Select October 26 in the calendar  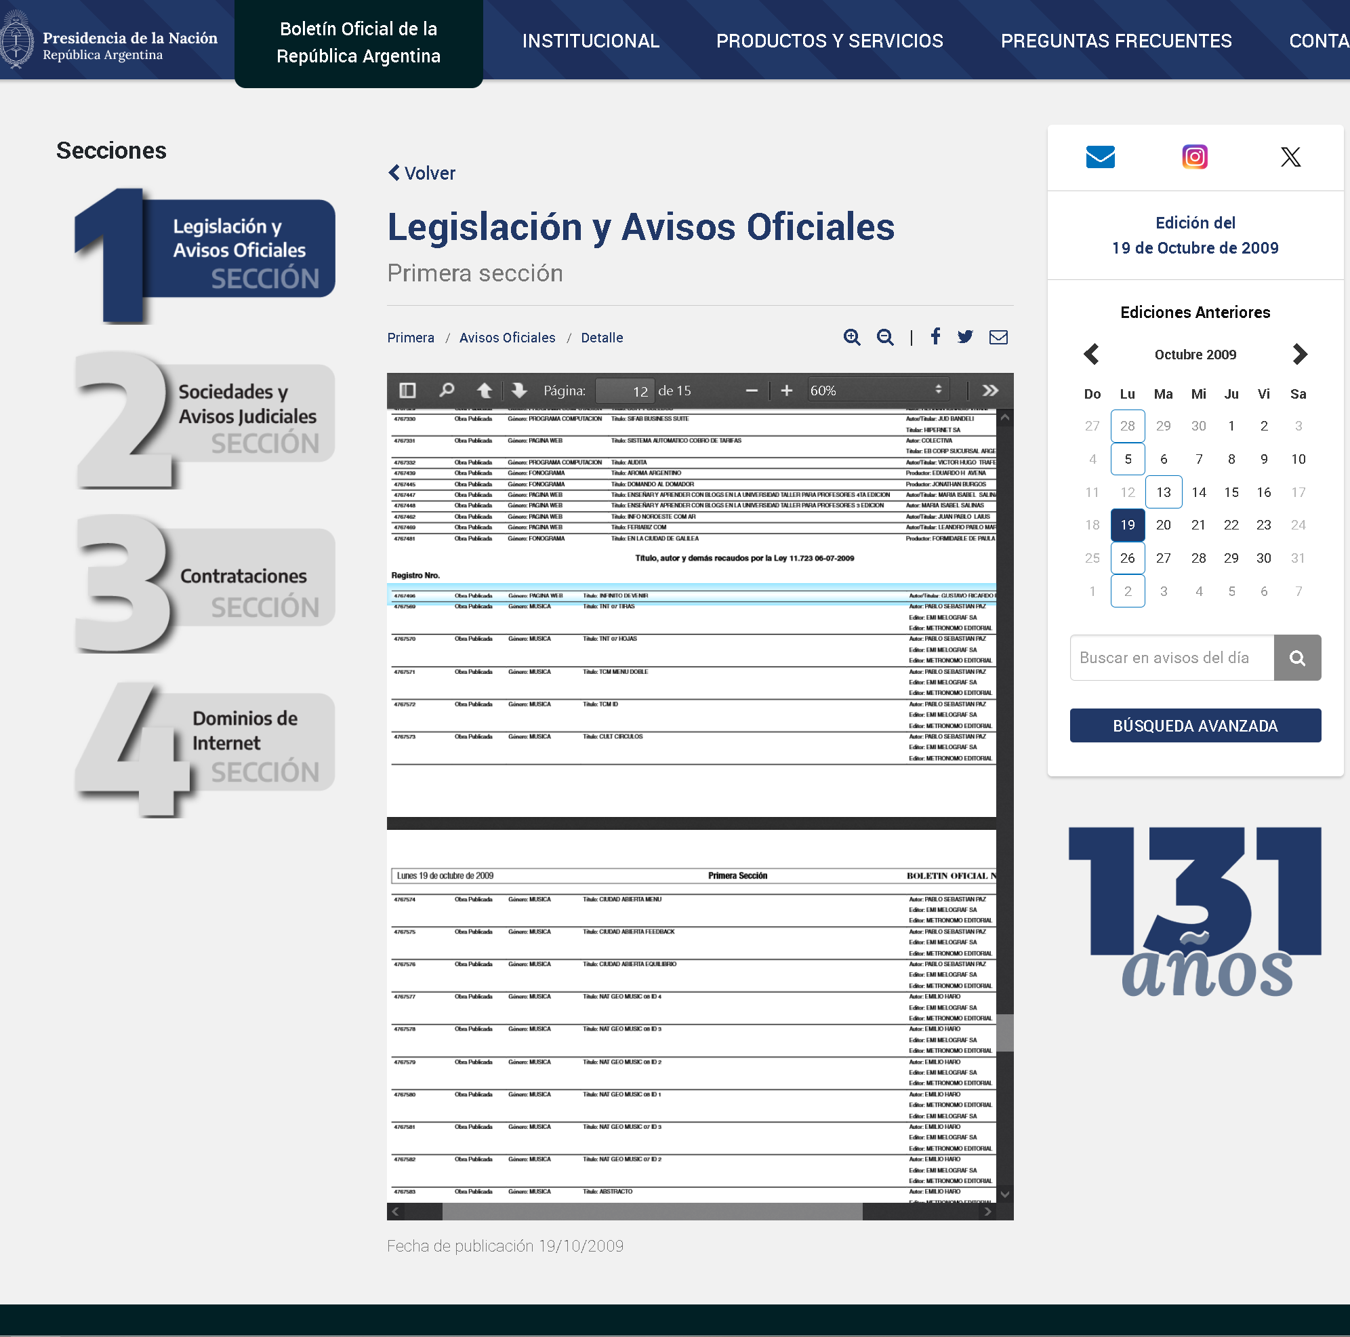coord(1127,558)
